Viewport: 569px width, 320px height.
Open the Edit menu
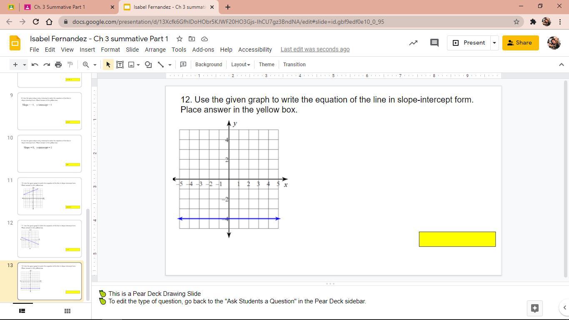tap(50, 50)
